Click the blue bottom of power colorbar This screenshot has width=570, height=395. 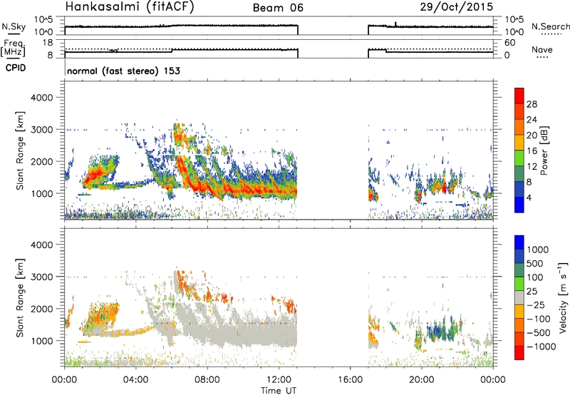pyautogui.click(x=519, y=205)
